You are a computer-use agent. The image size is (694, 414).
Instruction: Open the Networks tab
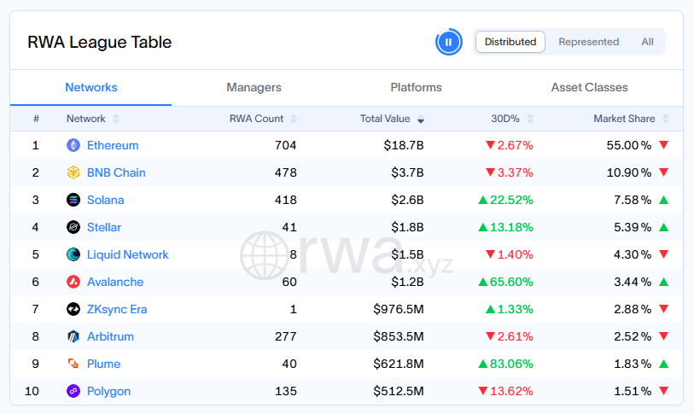click(91, 87)
